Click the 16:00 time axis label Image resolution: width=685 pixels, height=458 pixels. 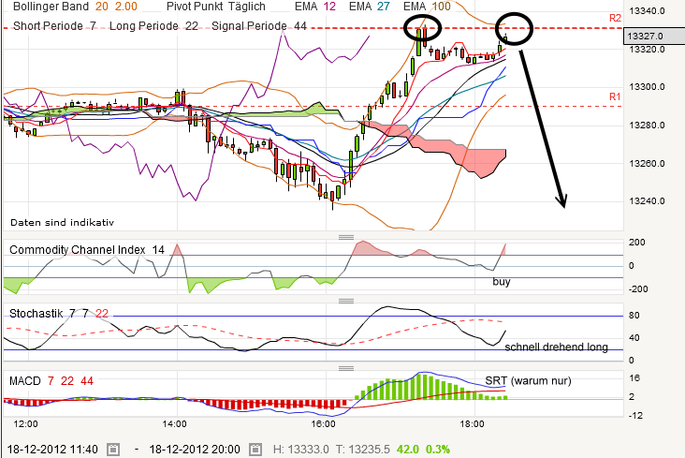tap(323, 424)
